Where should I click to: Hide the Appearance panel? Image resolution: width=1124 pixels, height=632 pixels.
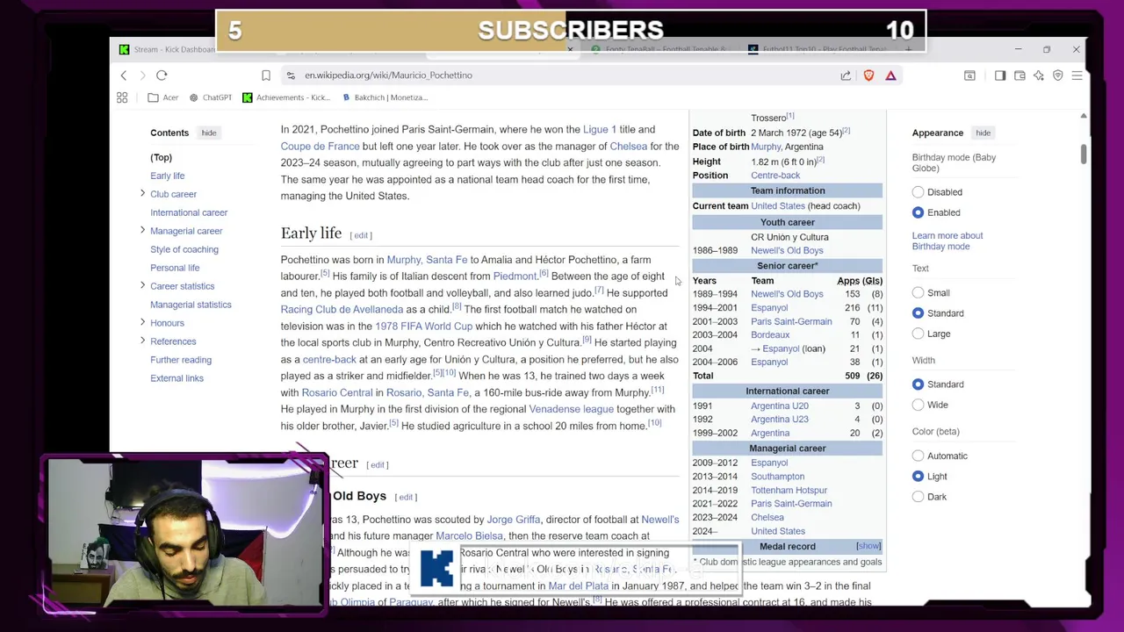click(x=983, y=133)
